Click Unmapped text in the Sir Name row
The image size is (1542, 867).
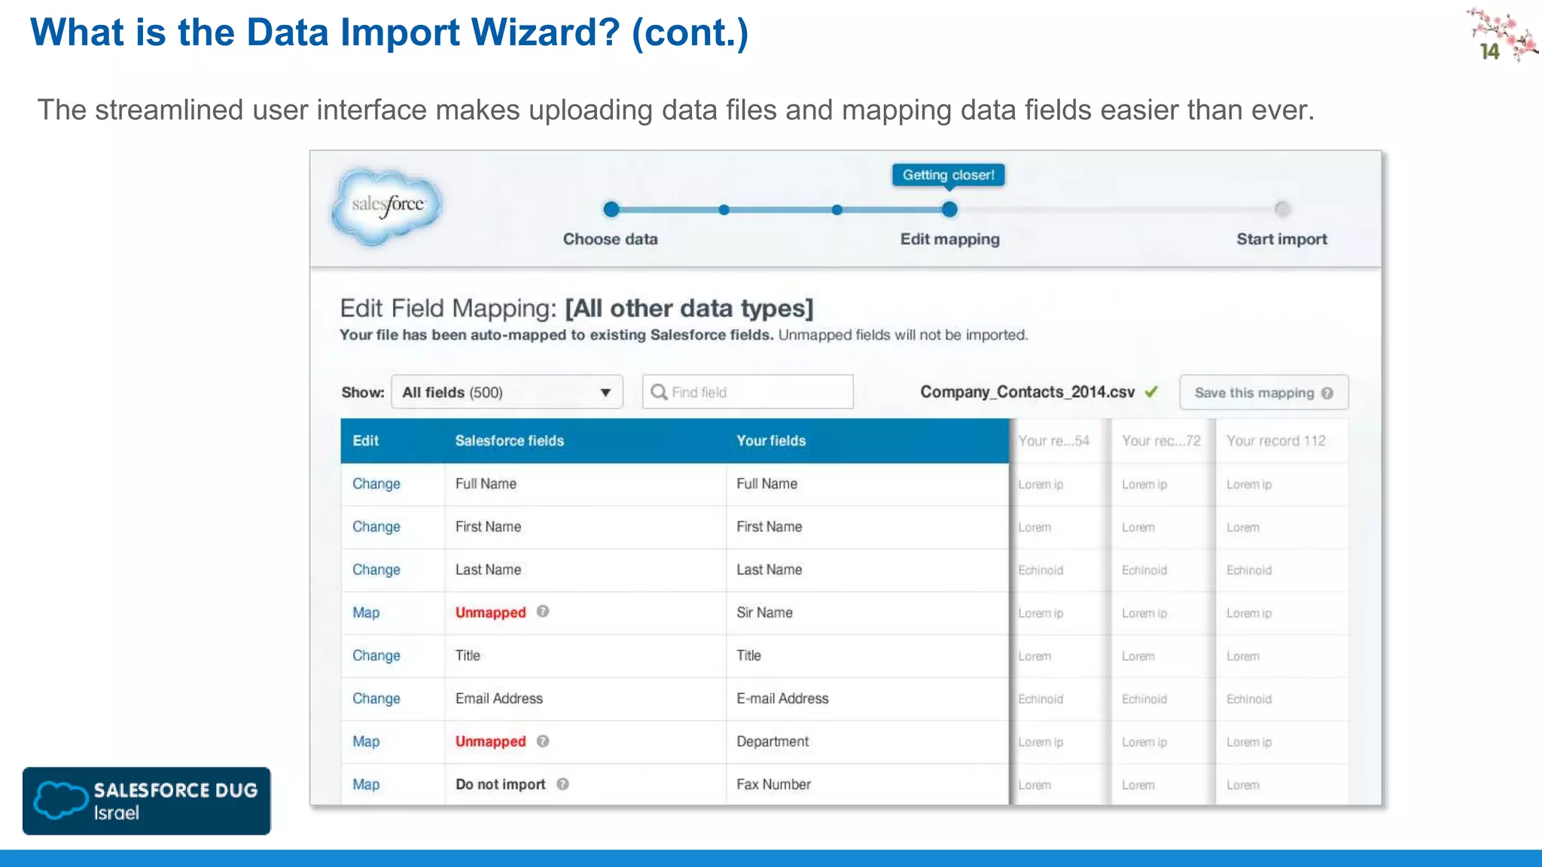[x=490, y=613]
